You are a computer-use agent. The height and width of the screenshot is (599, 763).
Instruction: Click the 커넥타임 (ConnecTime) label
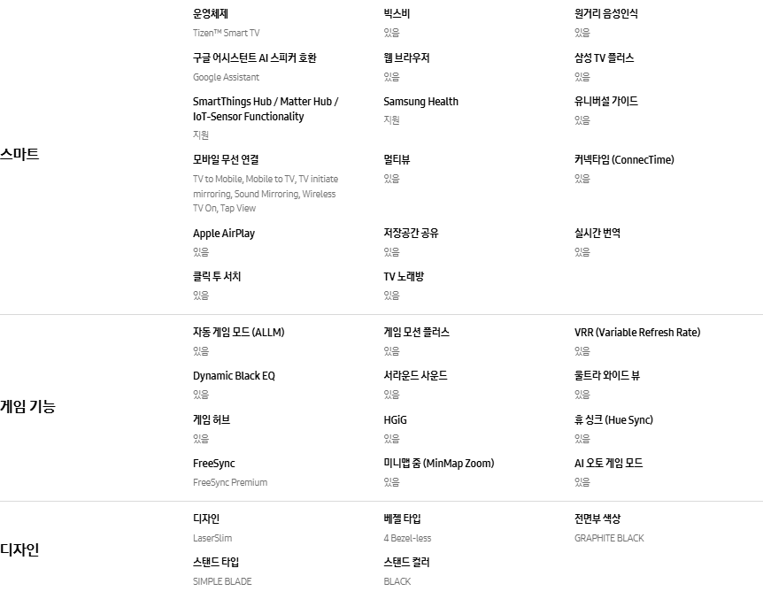624,160
